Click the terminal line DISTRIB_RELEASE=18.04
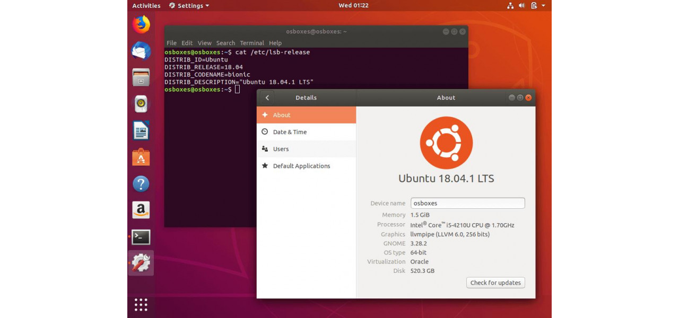This screenshot has height=318, width=679. (204, 67)
